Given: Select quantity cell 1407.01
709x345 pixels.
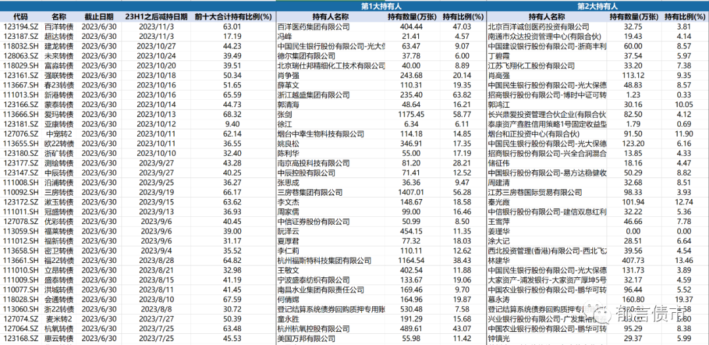Looking at the screenshot, I should pos(411,193).
